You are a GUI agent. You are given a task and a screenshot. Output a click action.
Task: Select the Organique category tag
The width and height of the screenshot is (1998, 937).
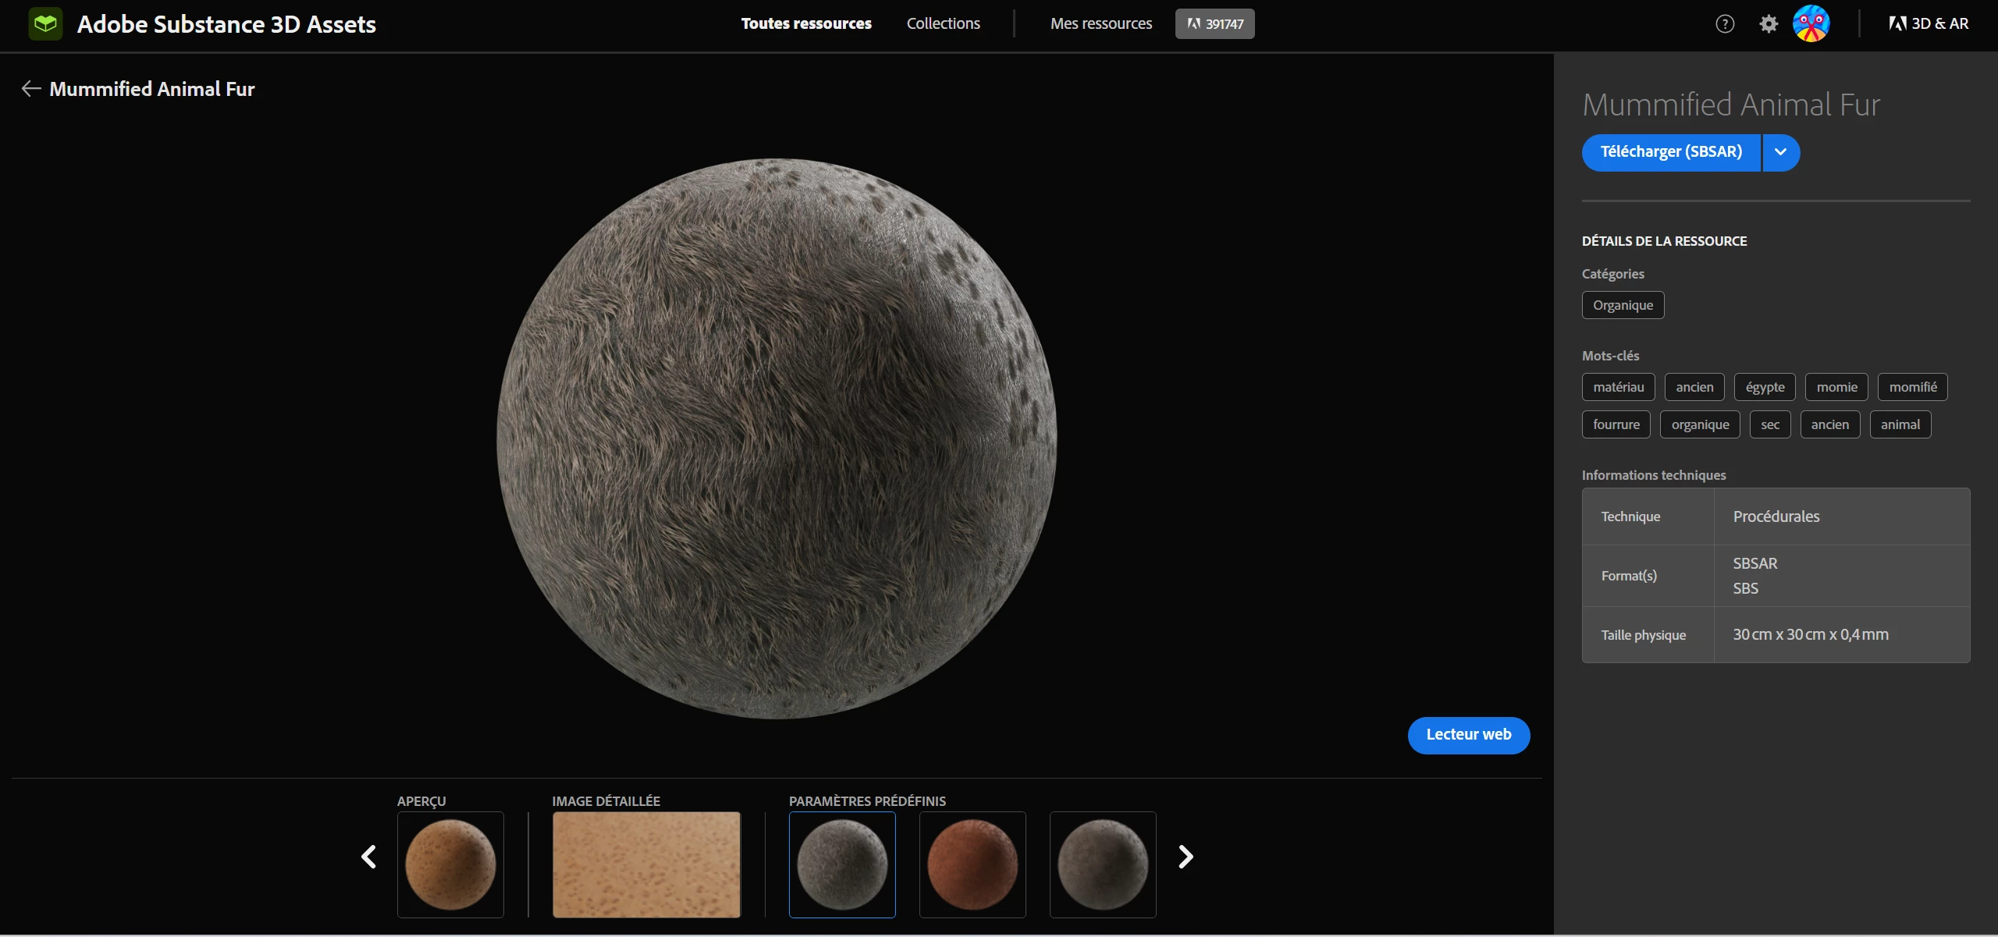click(x=1623, y=305)
